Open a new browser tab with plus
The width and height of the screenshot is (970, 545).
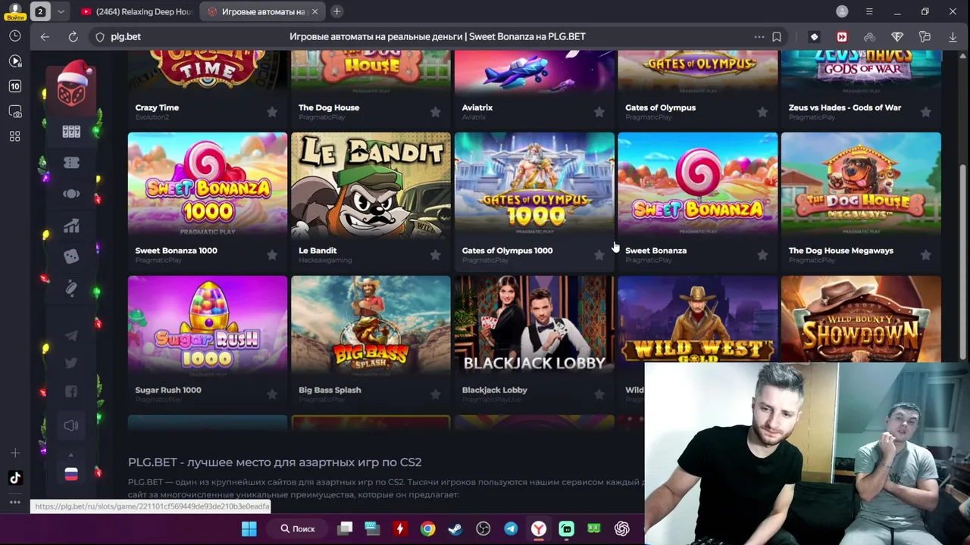click(x=336, y=11)
